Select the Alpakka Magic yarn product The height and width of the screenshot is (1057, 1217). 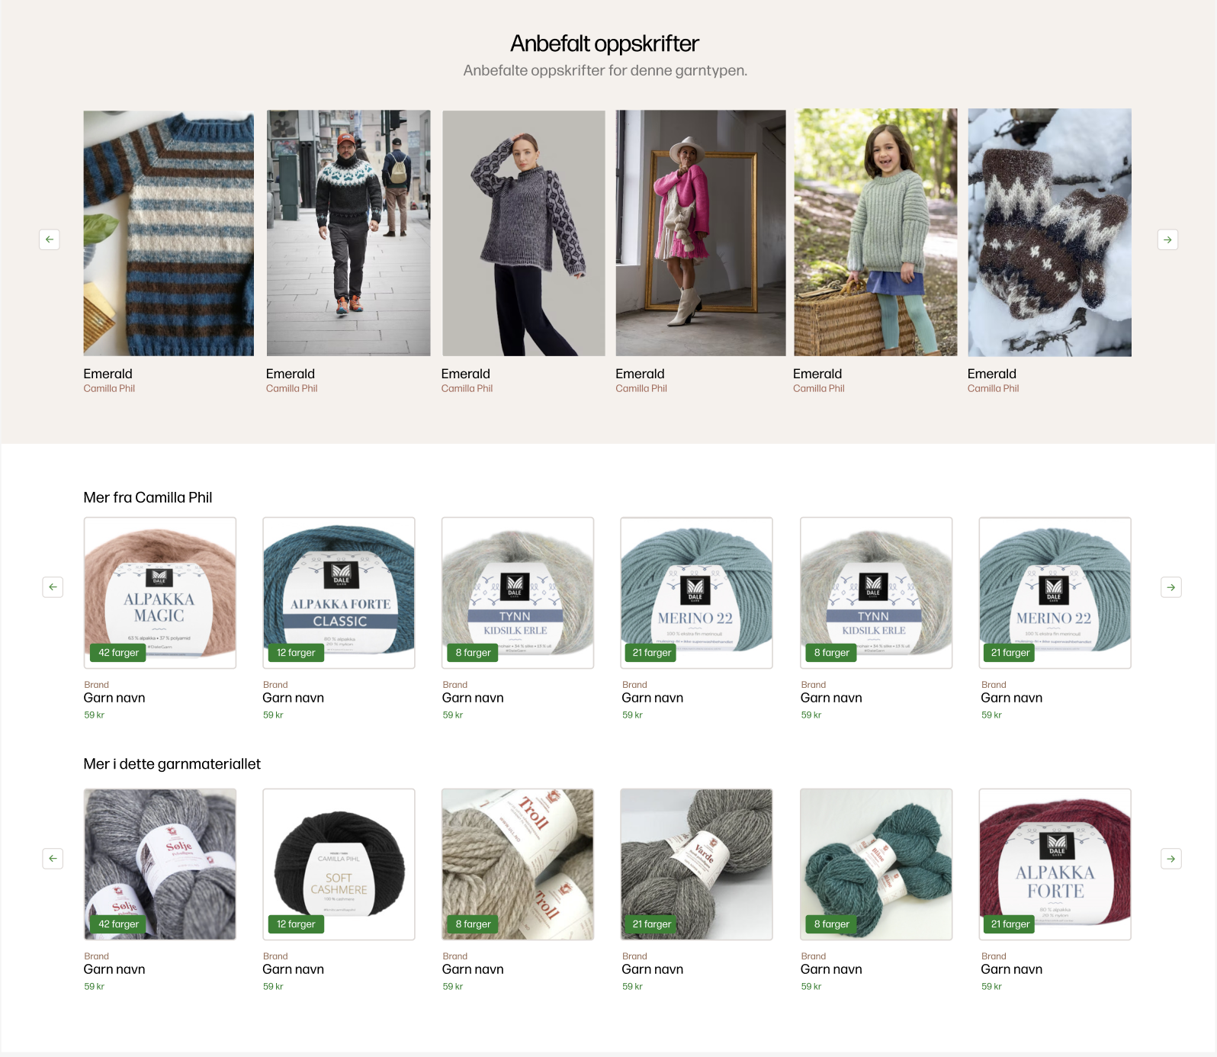160,593
